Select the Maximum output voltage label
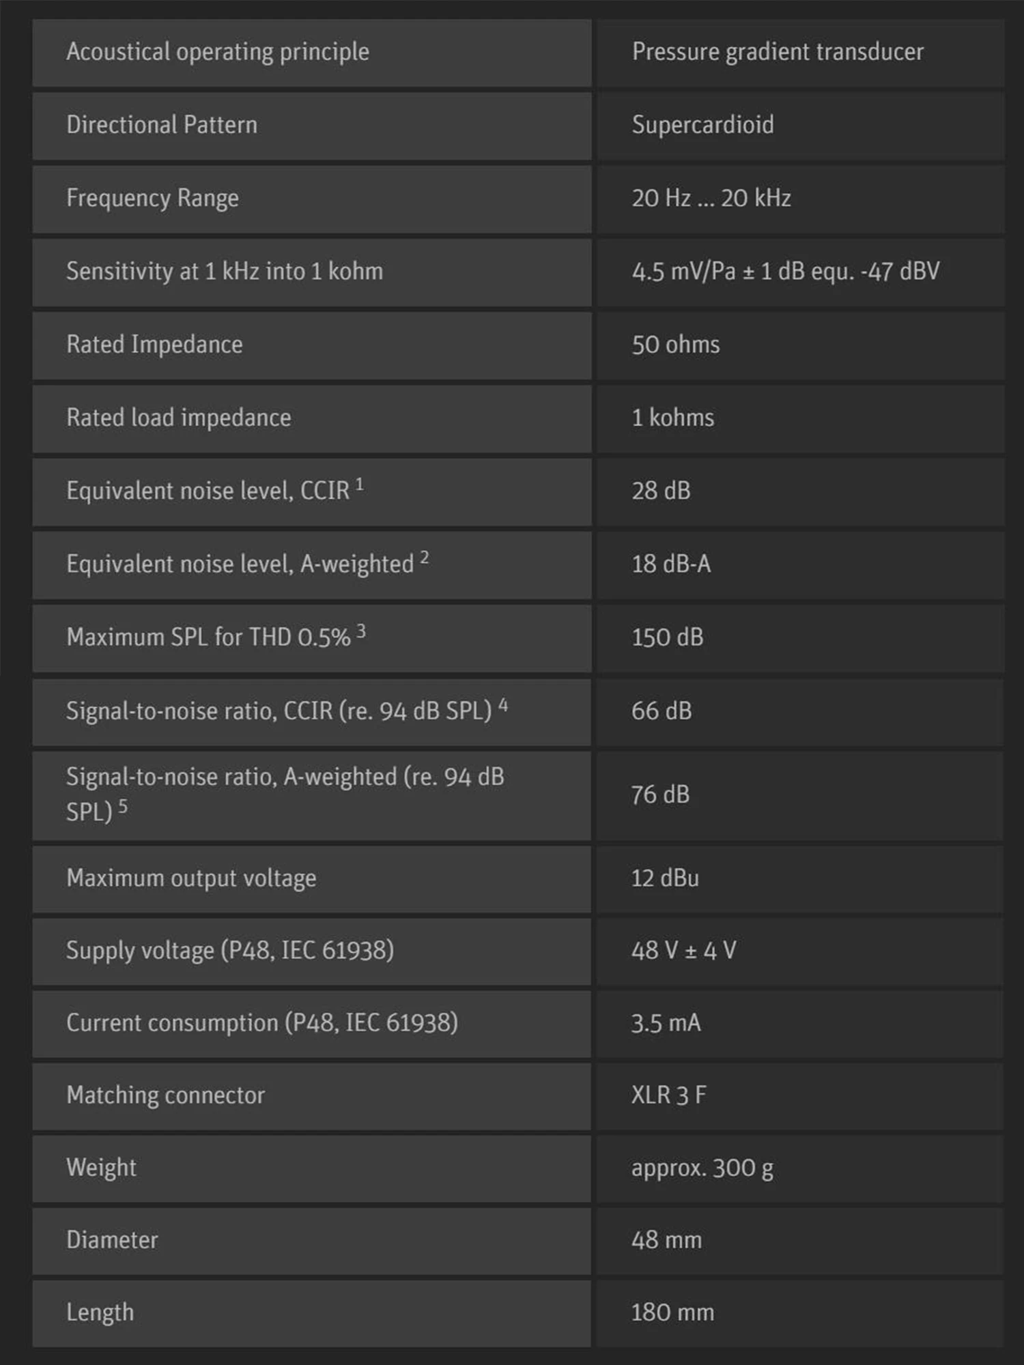Screen dimensions: 1024x1365 [191, 878]
